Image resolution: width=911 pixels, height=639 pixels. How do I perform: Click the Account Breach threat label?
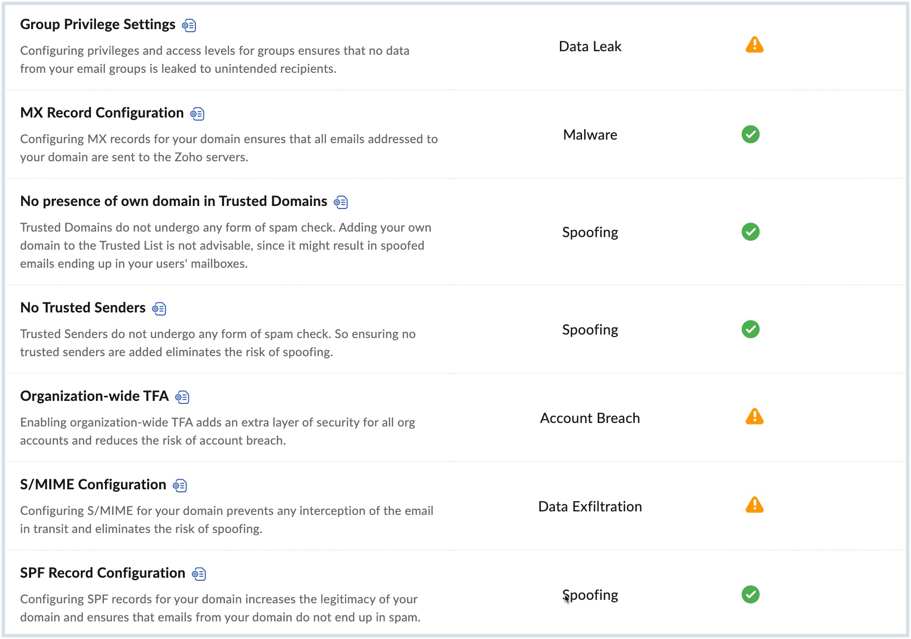[x=590, y=418]
